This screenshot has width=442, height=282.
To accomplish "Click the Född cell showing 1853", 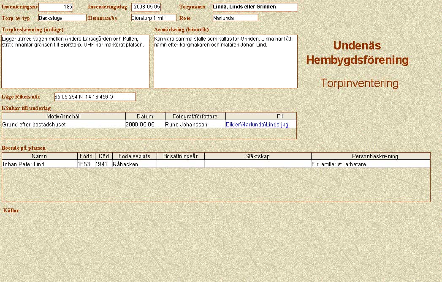I will click(84, 164).
